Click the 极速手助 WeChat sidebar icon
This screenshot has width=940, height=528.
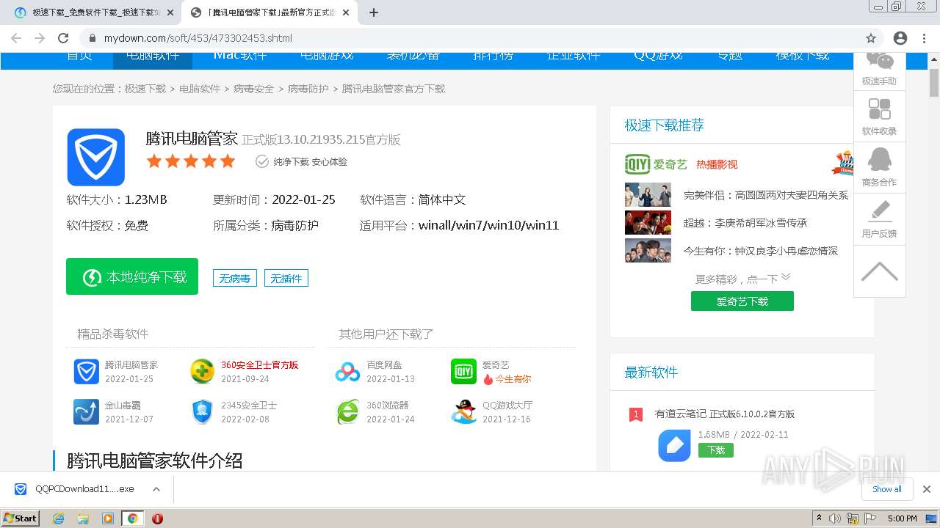pyautogui.click(x=879, y=61)
